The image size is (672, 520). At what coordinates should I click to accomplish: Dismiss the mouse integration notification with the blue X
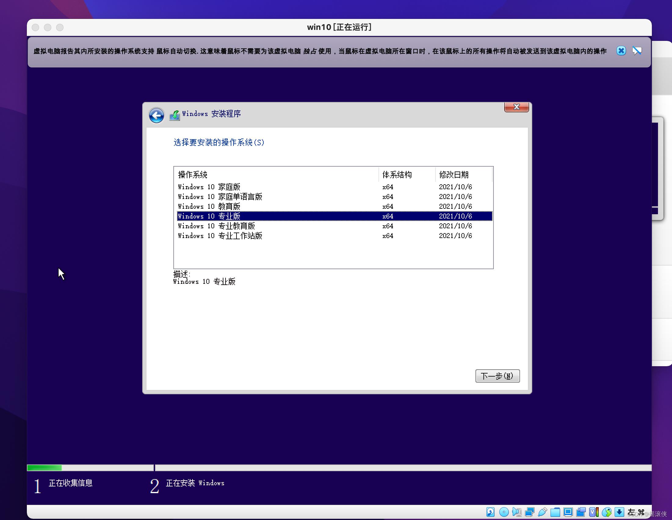[x=621, y=51]
